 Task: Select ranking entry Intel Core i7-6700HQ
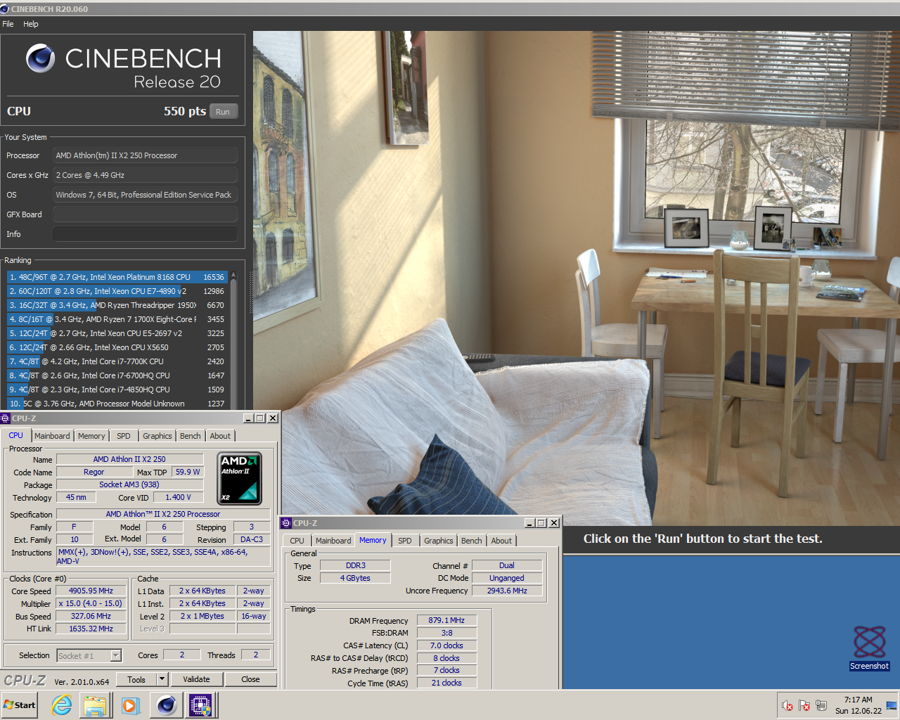(x=116, y=375)
